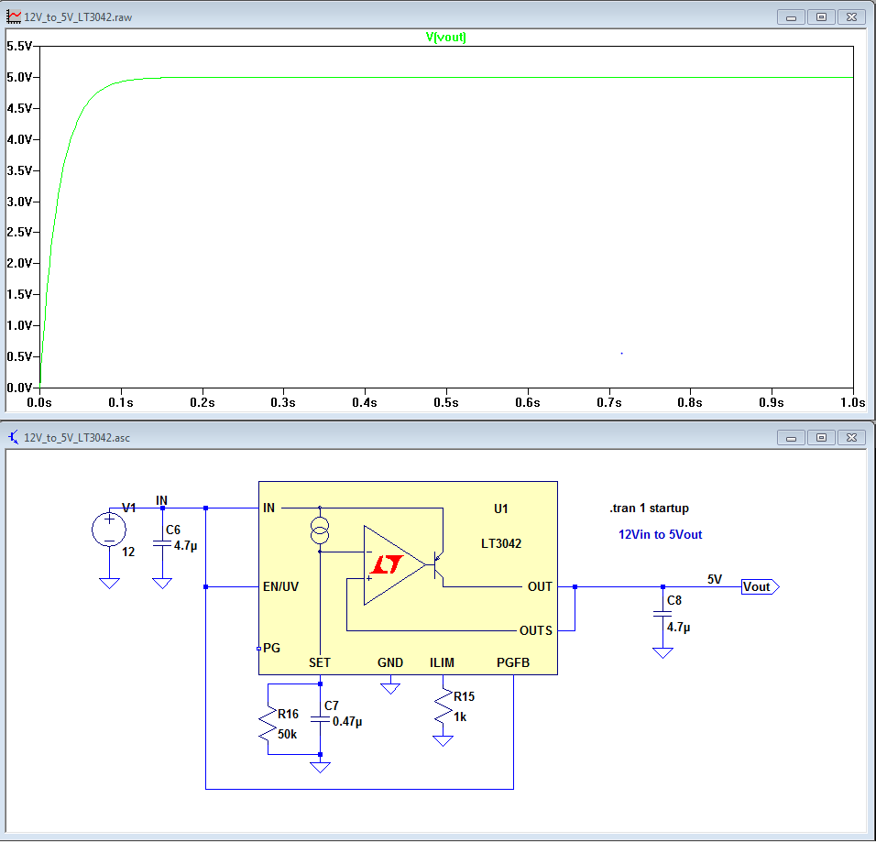The width and height of the screenshot is (876, 842).
Task: Click the ground symbol under GND pin
Action: [x=390, y=688]
